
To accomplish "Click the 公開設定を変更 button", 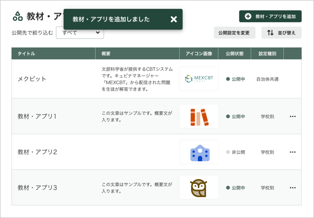I will (235, 32).
